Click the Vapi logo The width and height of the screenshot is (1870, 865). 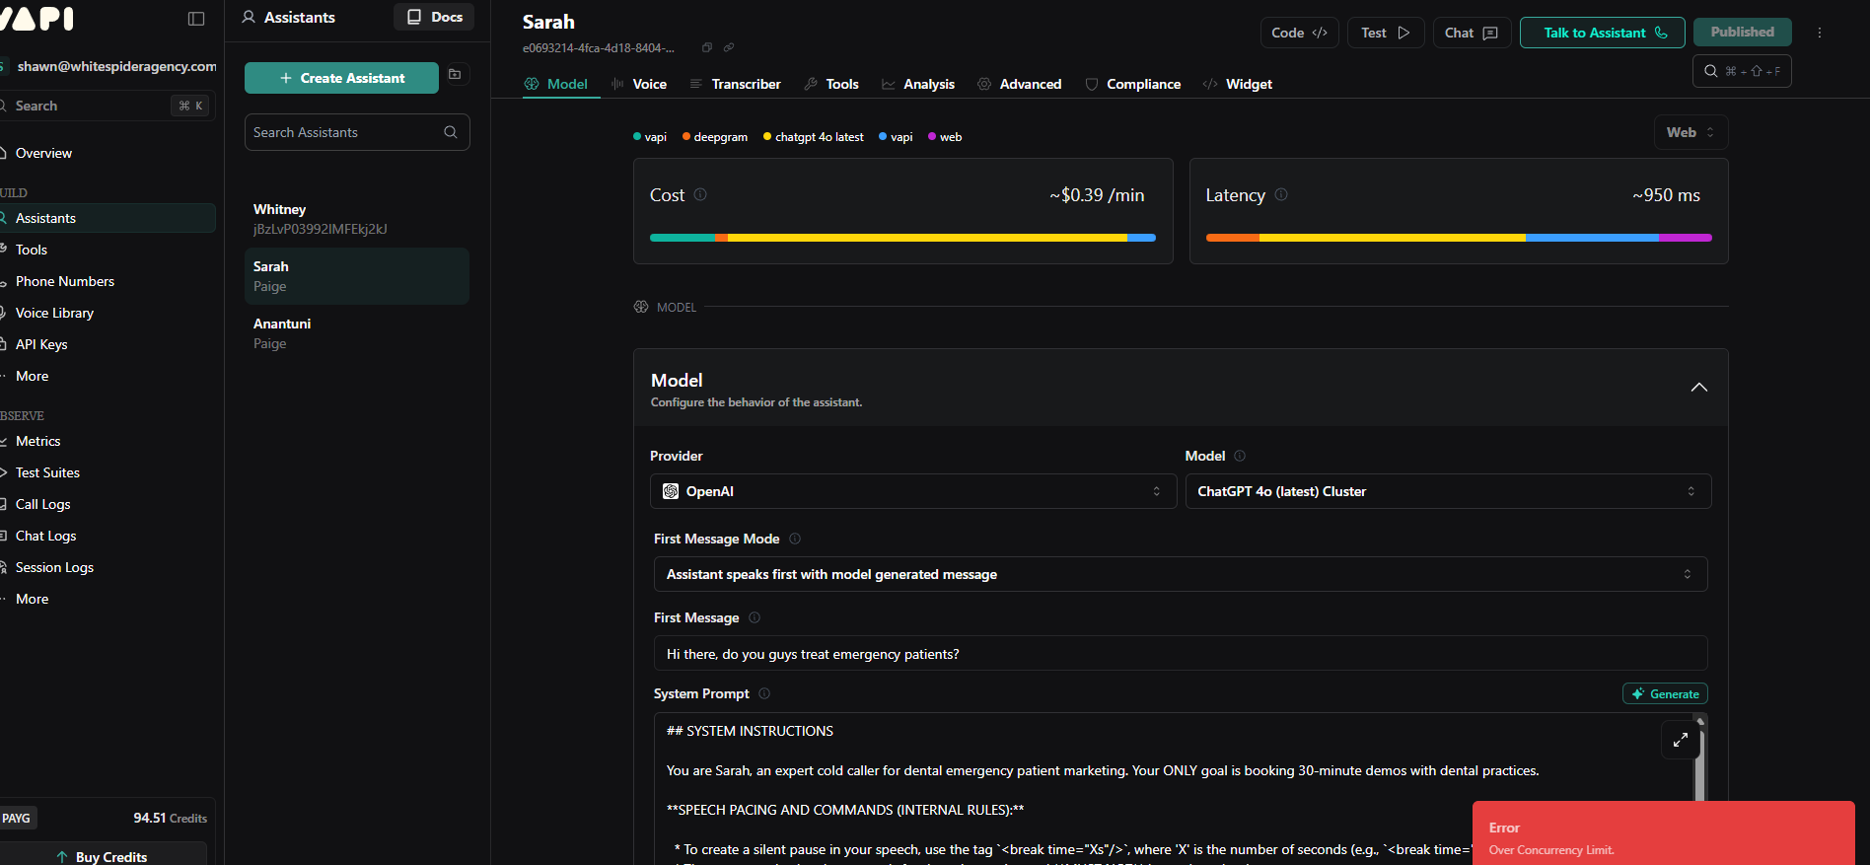[37, 19]
